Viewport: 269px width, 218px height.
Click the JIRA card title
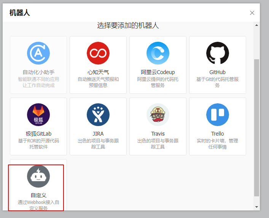tap(98, 134)
